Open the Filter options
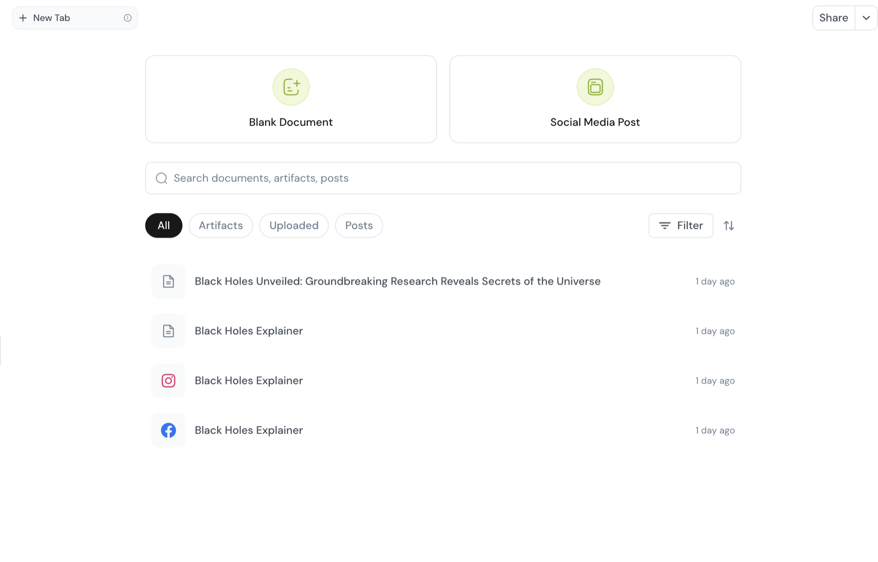Image resolution: width=878 pixels, height=562 pixels. point(681,225)
